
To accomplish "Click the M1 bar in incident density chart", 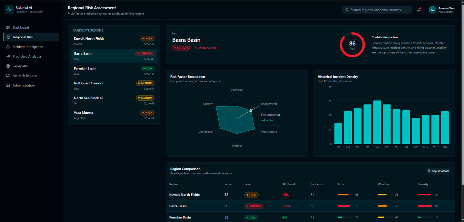I will click(x=338, y=133).
